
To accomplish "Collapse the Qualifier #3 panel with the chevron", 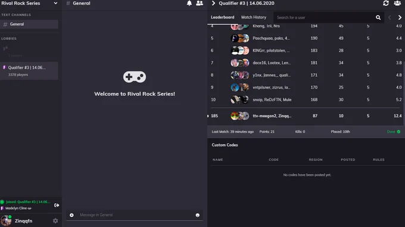I will point(213,4).
